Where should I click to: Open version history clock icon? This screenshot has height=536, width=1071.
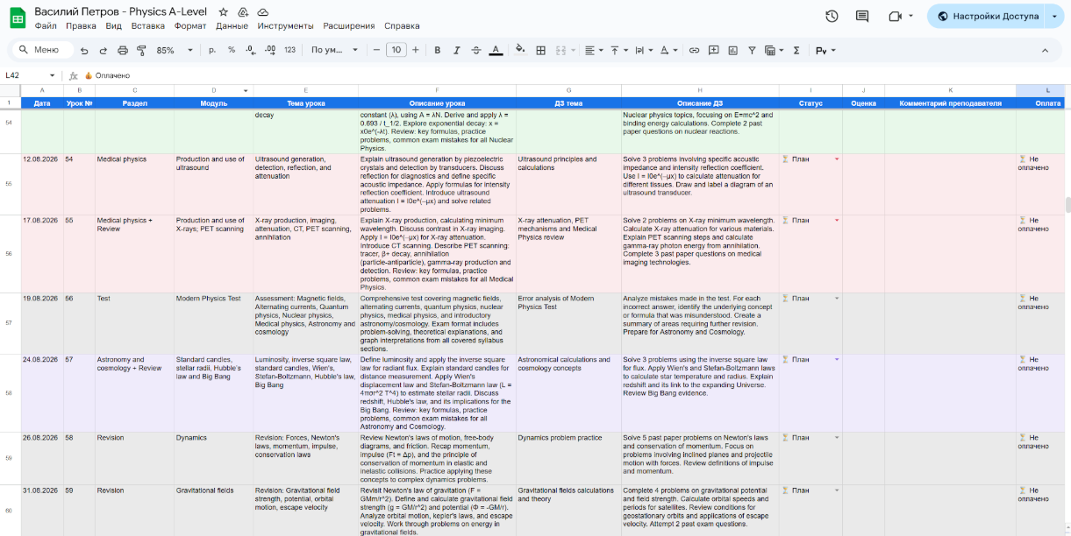(832, 16)
